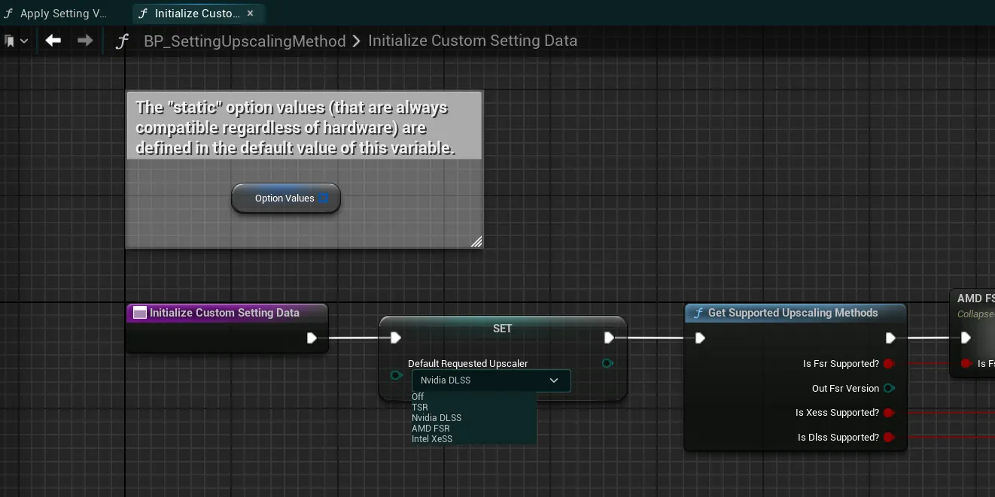995x497 pixels.
Task: Open the bookmarks dropdown in toolbar
Action: (16, 41)
